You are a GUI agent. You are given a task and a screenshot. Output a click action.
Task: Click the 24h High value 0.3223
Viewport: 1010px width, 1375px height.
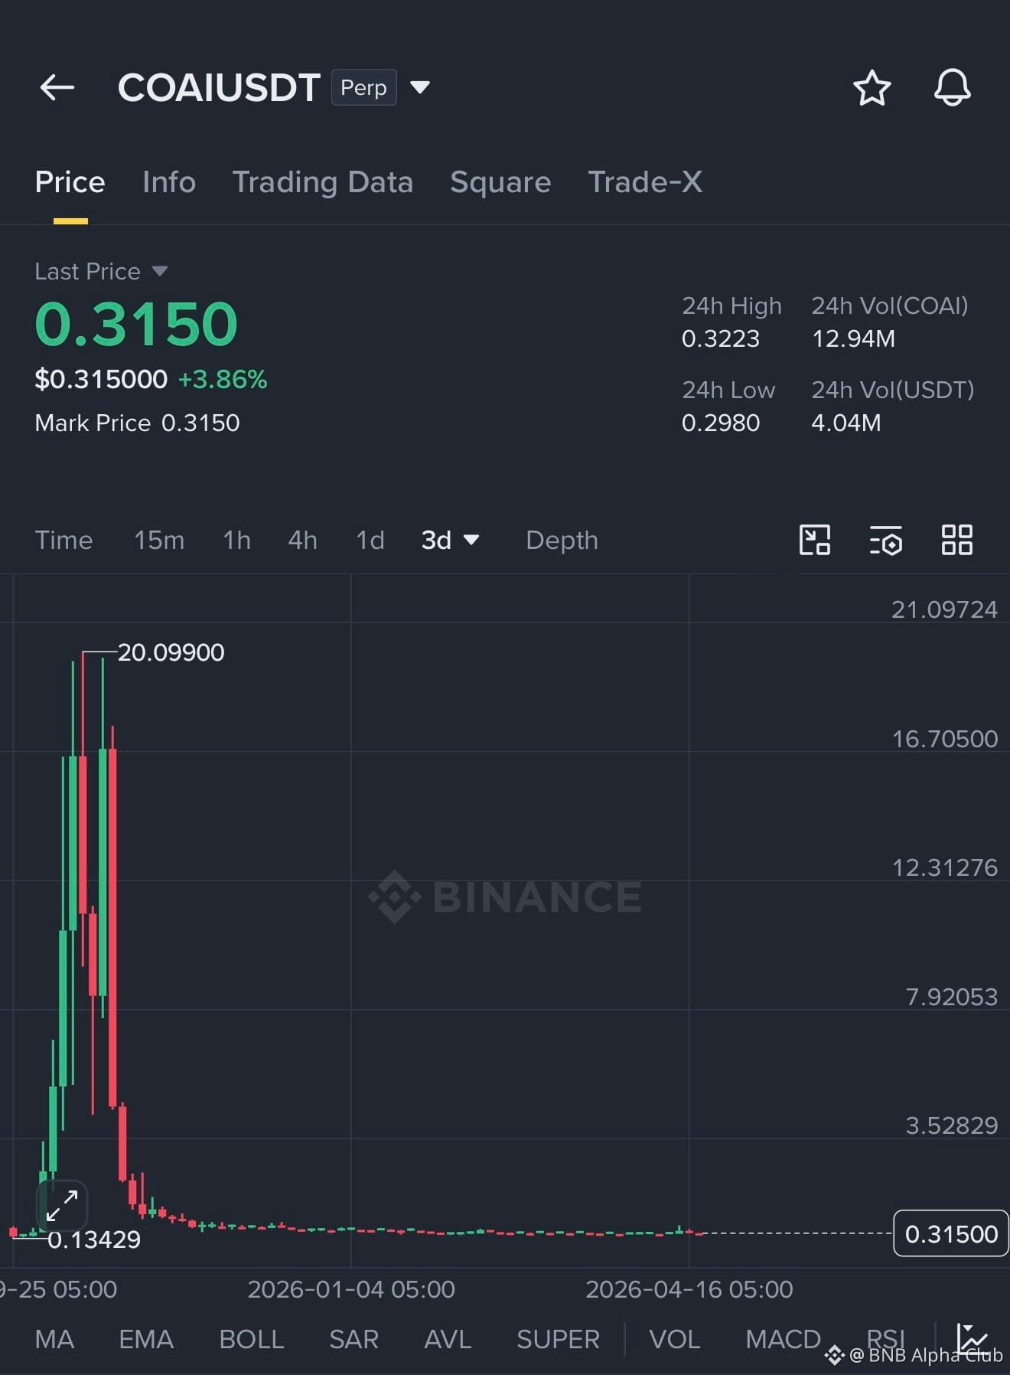[721, 338]
